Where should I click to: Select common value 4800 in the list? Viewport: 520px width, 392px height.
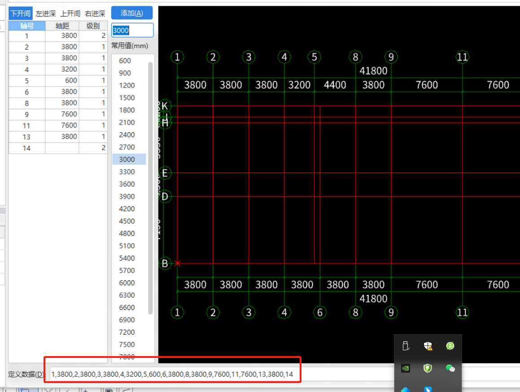click(x=127, y=234)
